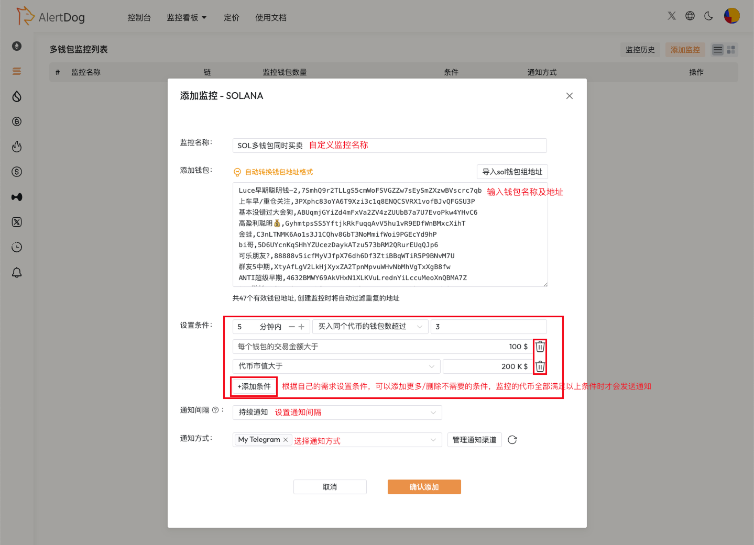Refresh notification channels with the circular arrow icon

(512, 440)
